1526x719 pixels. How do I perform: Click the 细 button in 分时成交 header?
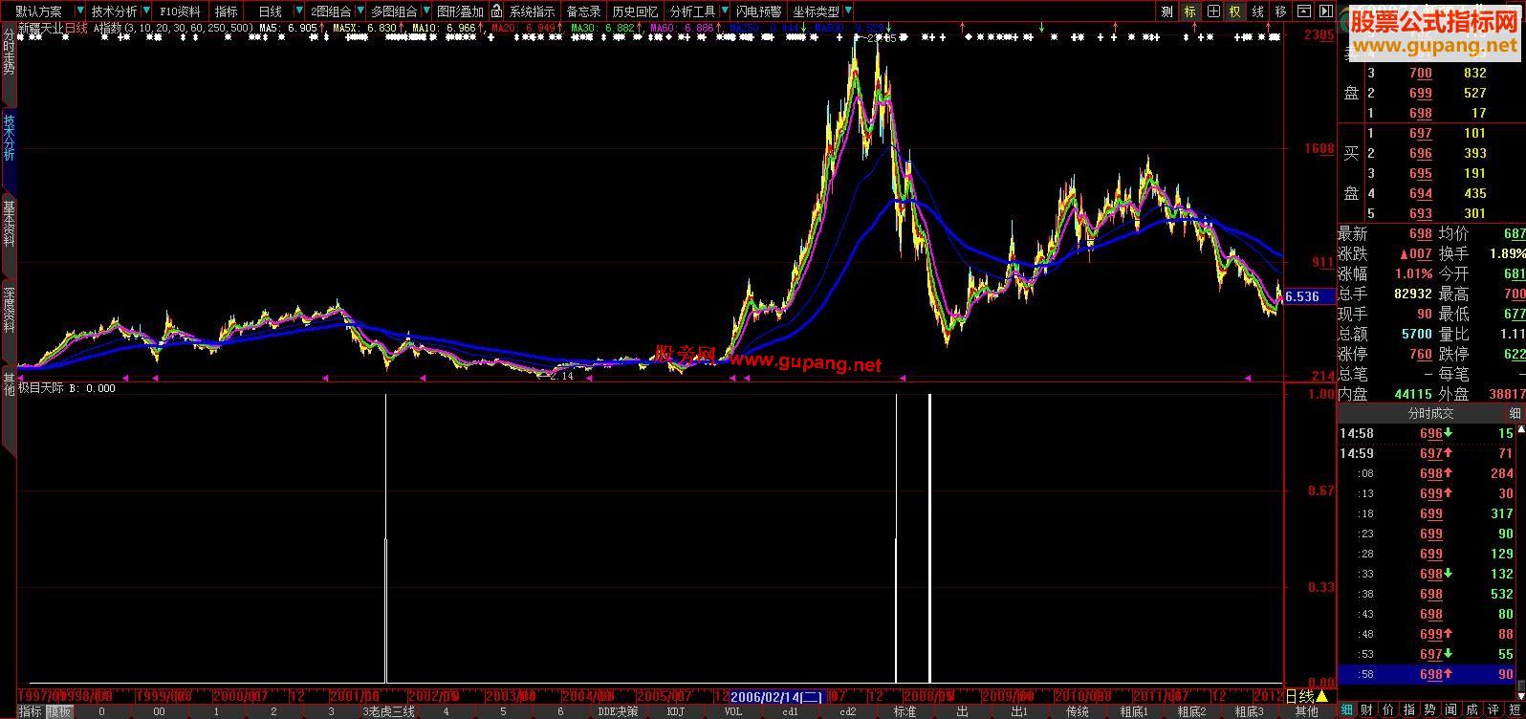(1515, 413)
